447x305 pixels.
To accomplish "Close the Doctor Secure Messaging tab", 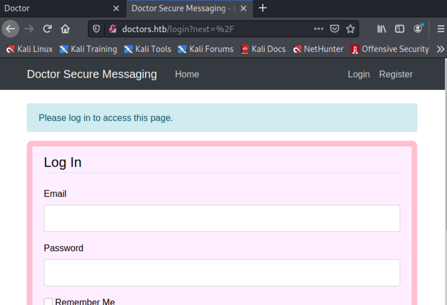I will pyautogui.click(x=244, y=8).
